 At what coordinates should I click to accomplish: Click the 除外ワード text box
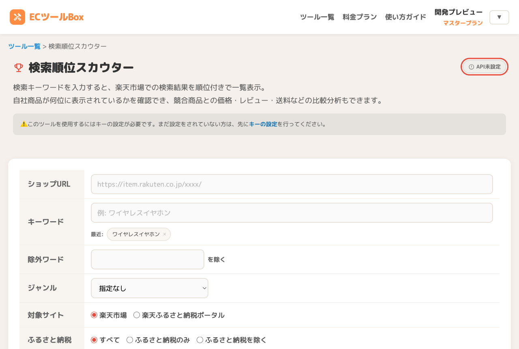tap(148, 259)
